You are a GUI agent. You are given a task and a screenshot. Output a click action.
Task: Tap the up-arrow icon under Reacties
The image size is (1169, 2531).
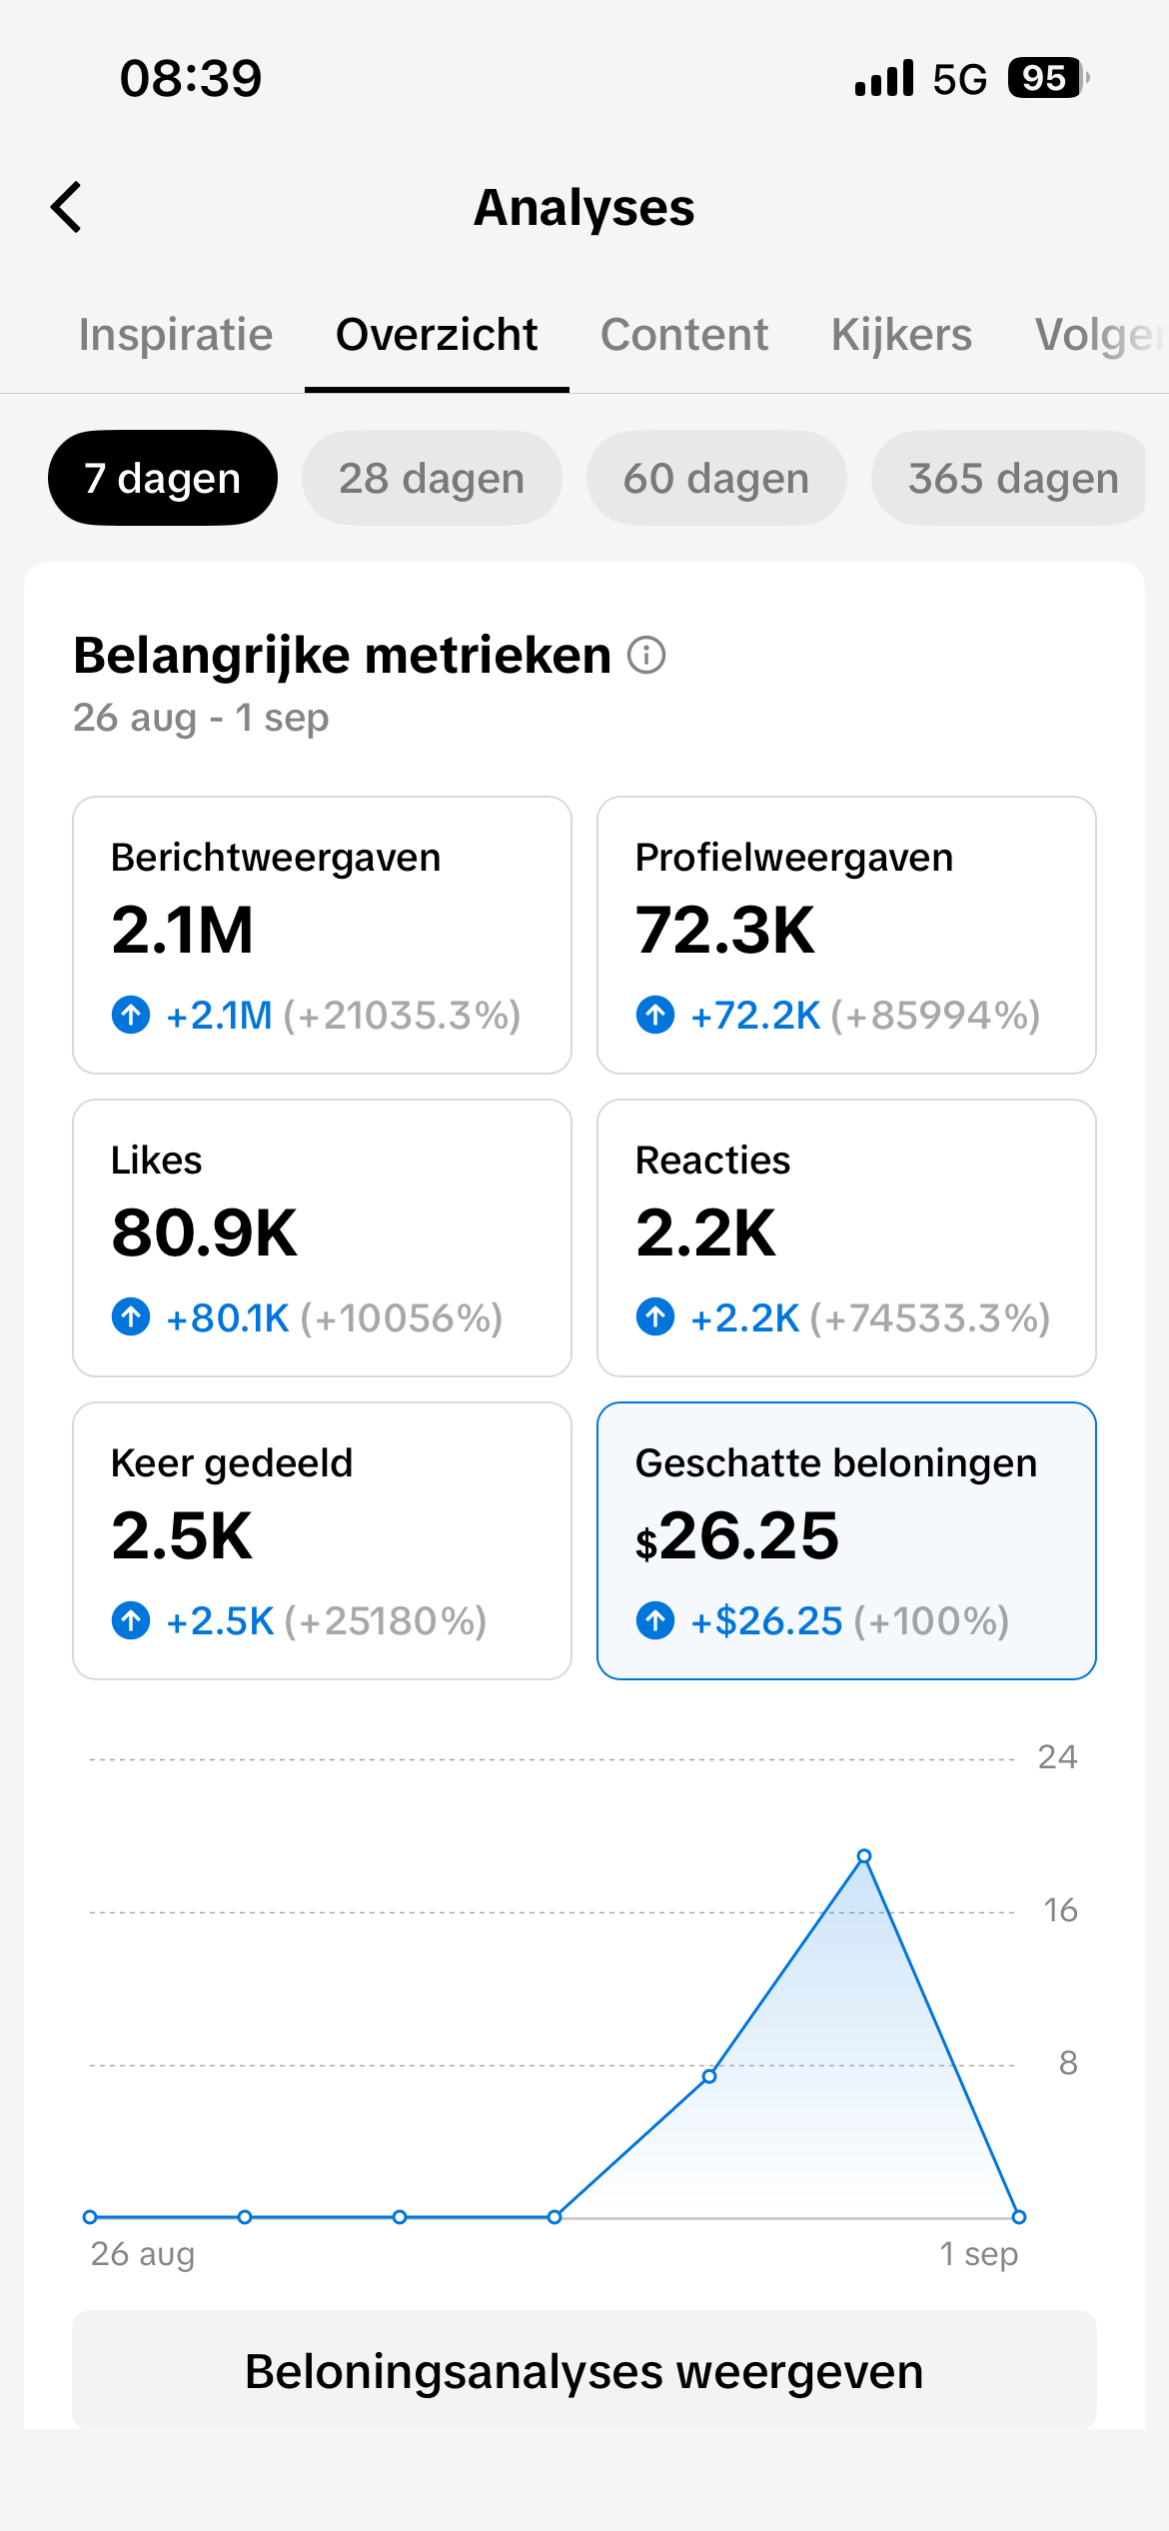[655, 1317]
